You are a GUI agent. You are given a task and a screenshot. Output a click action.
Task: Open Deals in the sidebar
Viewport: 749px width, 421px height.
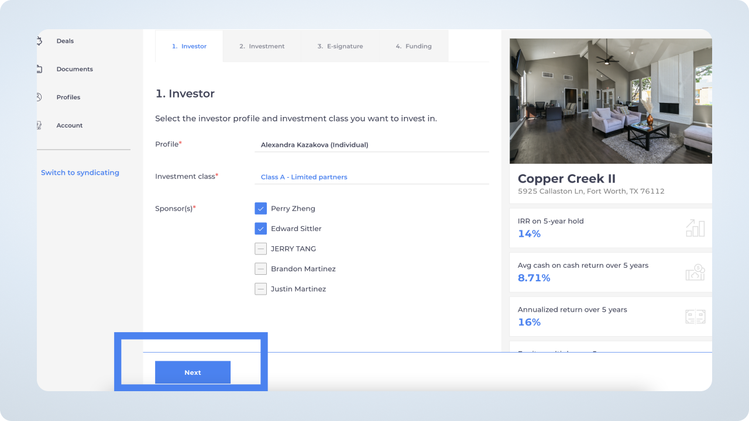pyautogui.click(x=65, y=41)
